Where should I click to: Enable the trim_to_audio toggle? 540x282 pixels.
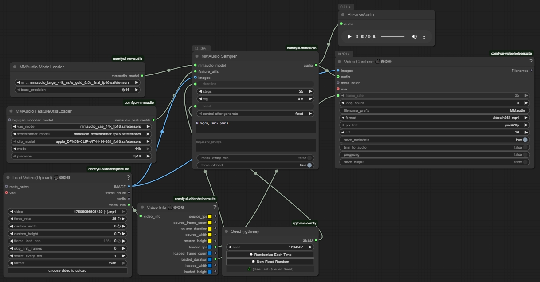(525, 147)
